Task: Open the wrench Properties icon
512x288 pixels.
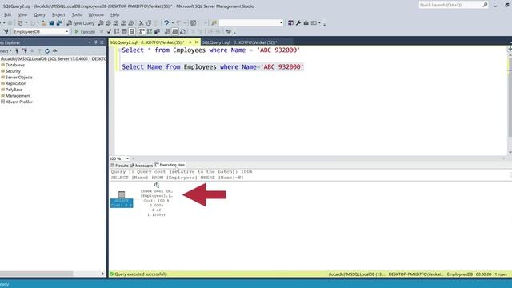Action: [298, 23]
